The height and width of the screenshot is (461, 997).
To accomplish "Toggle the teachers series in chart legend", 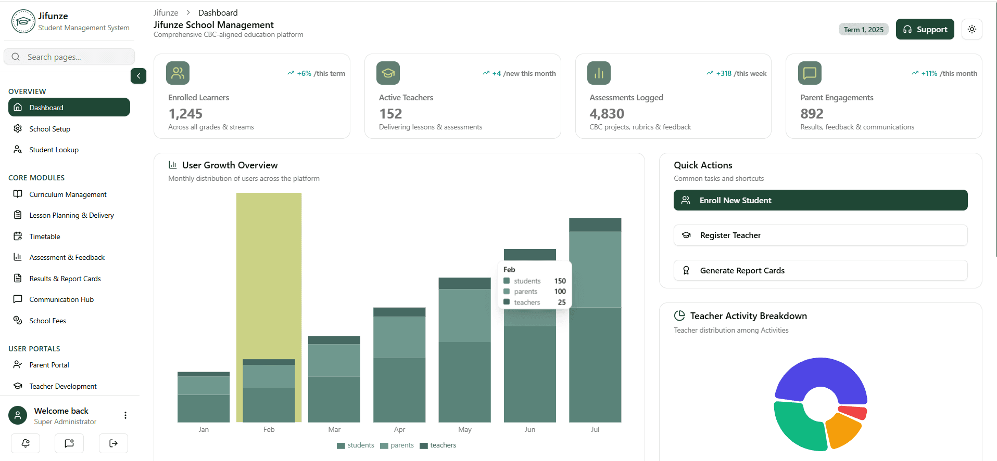I will [438, 445].
